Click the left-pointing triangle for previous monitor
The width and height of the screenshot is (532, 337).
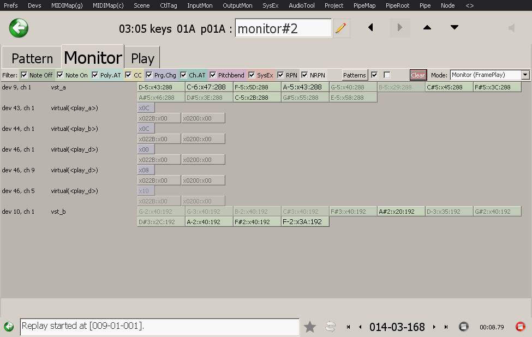coord(371,28)
